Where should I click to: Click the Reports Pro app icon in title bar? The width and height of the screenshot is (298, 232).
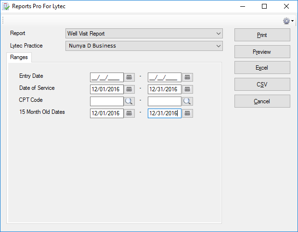5,6
